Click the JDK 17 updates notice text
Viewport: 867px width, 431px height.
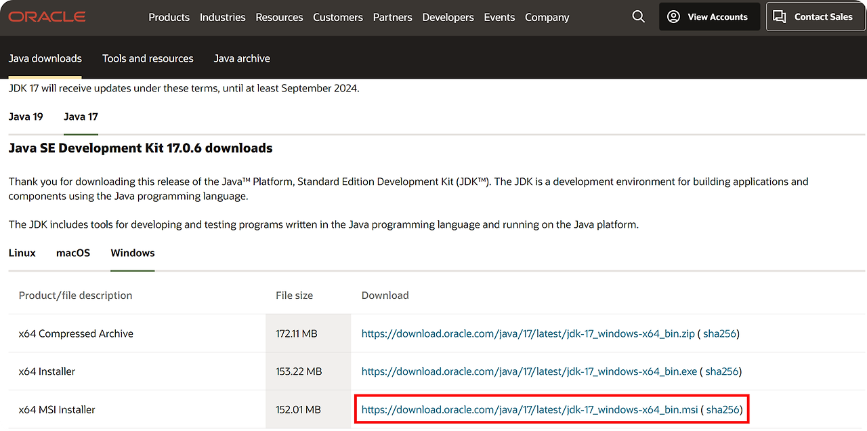pos(184,88)
